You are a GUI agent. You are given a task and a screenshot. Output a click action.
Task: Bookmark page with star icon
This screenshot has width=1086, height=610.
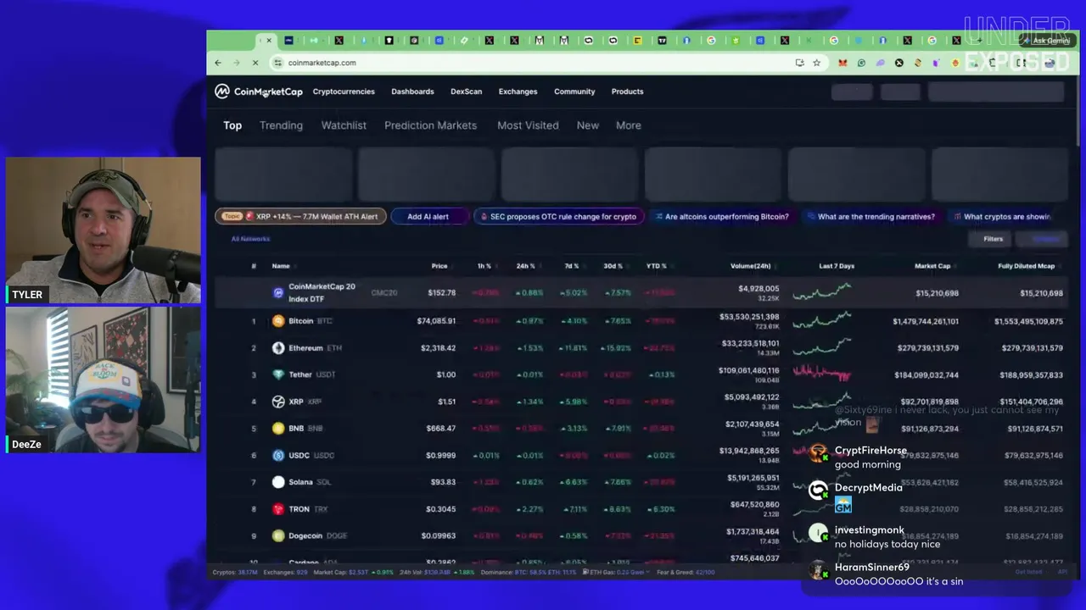pyautogui.click(x=816, y=63)
